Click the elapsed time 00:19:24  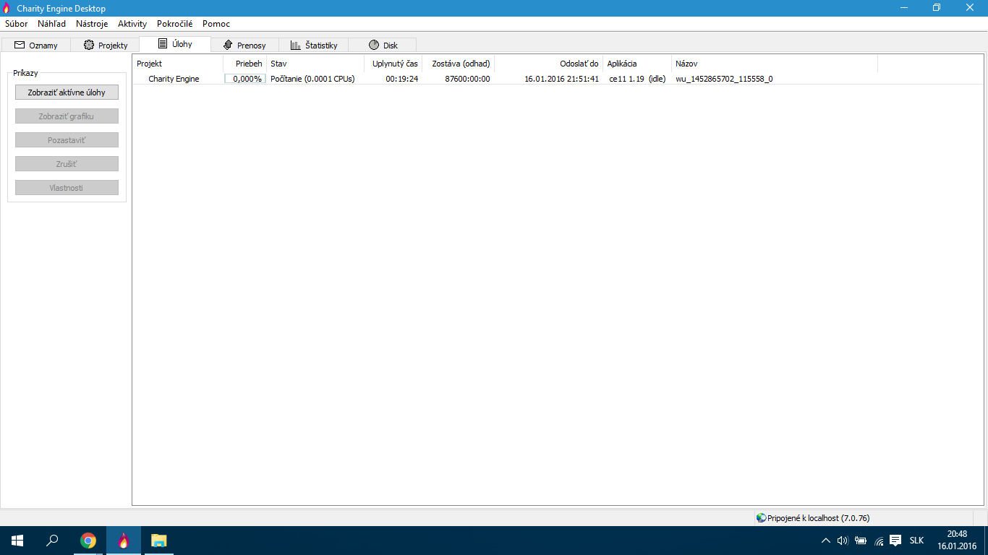pos(402,79)
